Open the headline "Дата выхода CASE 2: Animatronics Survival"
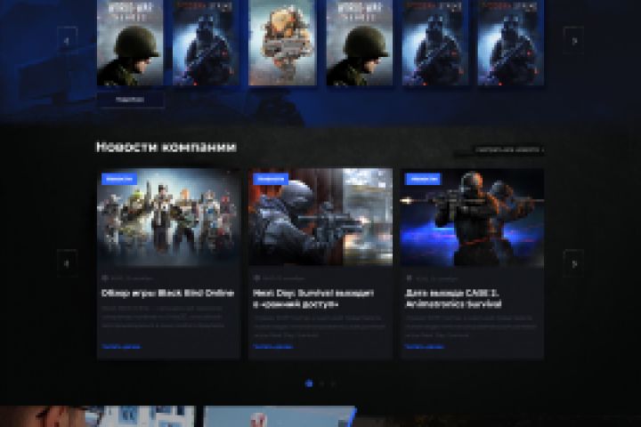This screenshot has height=427, width=641. coord(453,299)
